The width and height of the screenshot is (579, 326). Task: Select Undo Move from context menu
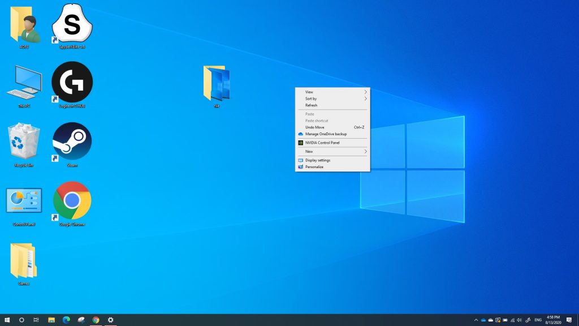(x=332, y=127)
